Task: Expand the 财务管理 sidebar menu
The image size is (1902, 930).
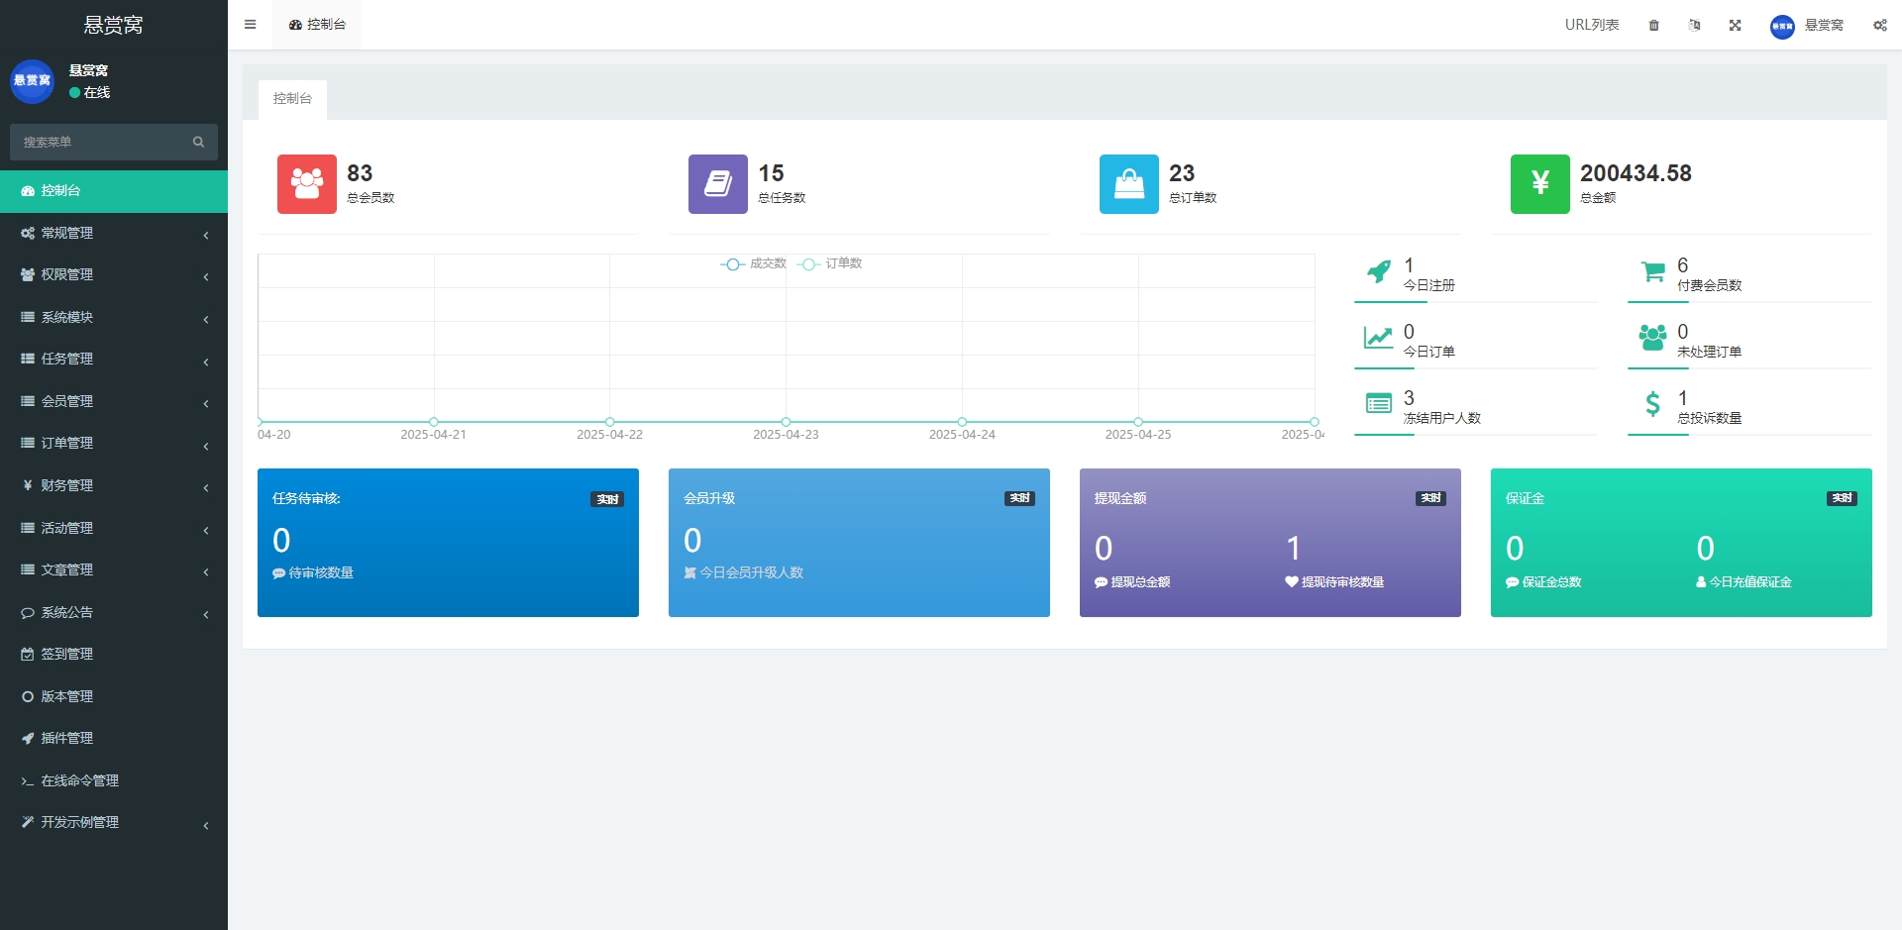Action: click(x=114, y=485)
